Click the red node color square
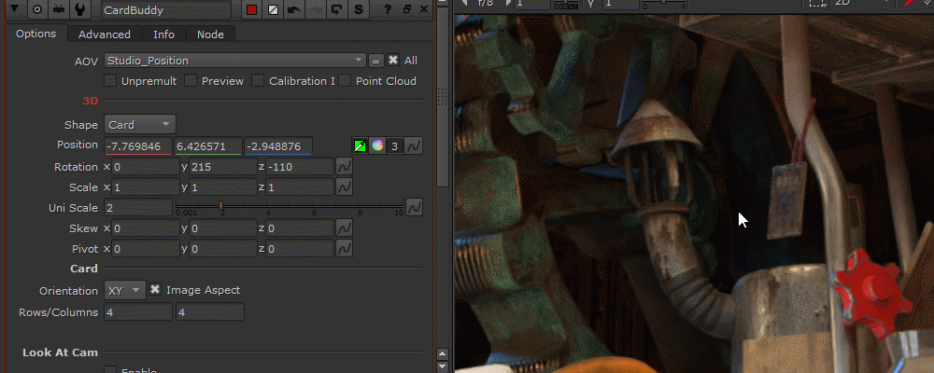The image size is (934, 373). click(251, 10)
